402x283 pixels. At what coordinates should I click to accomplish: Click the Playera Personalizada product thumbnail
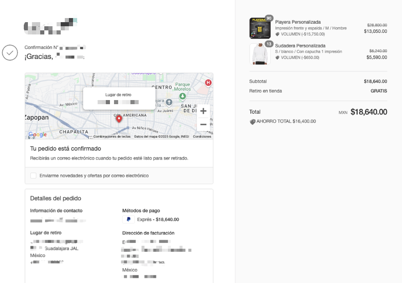tap(260, 28)
